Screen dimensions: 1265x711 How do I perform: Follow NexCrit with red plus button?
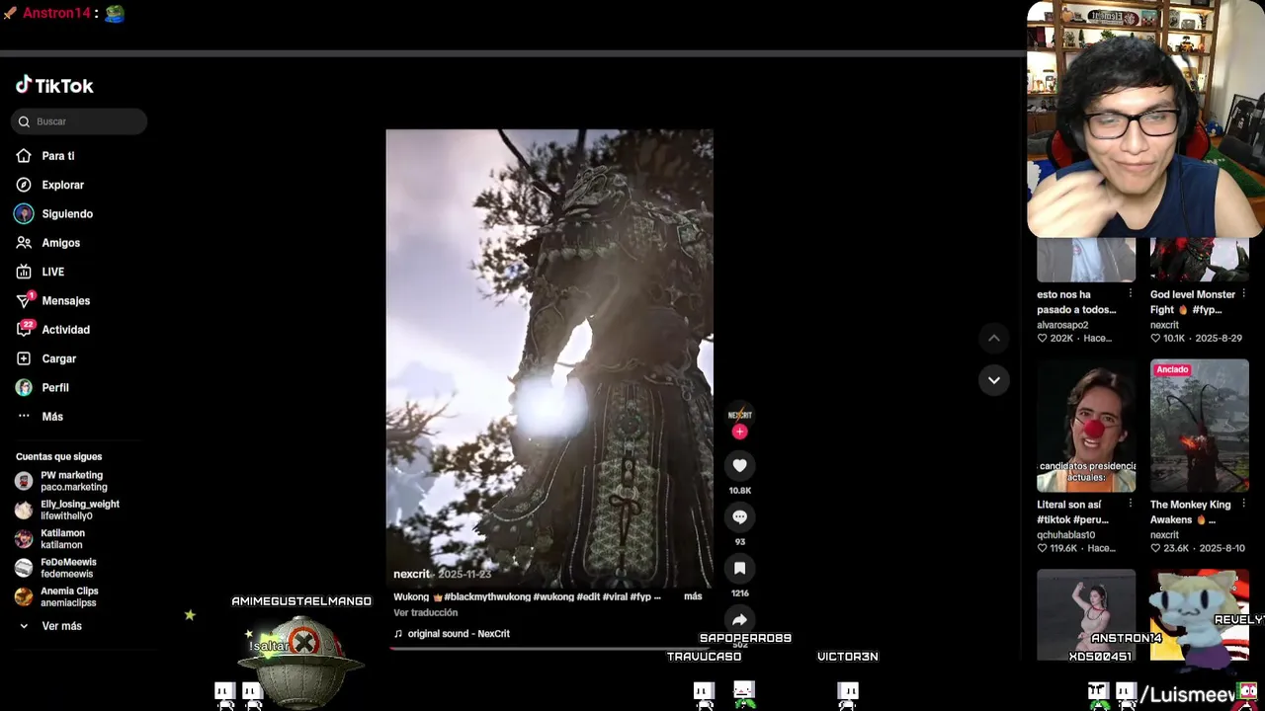click(739, 432)
